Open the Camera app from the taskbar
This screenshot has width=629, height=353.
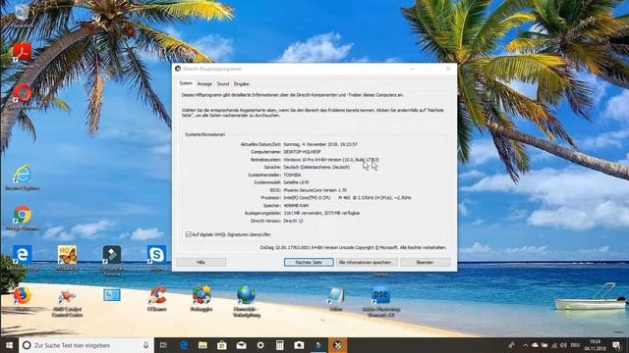point(299,345)
